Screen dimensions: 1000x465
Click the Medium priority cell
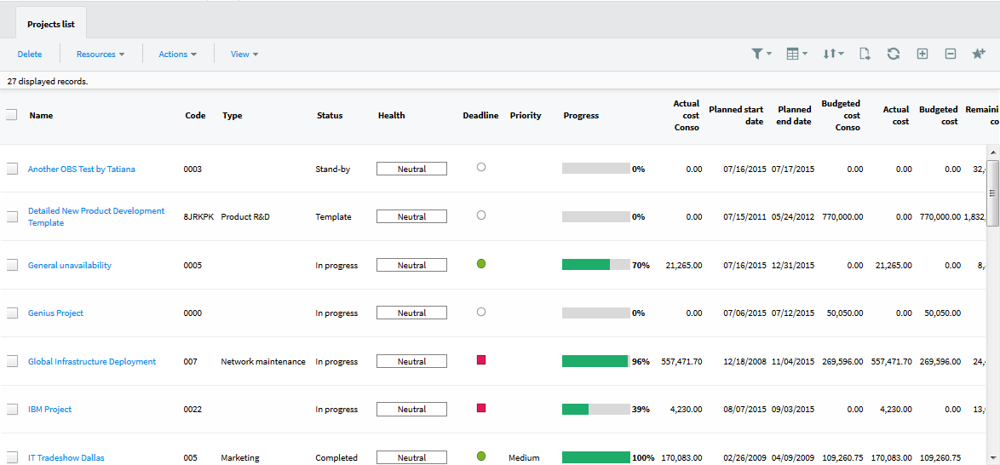(x=524, y=457)
